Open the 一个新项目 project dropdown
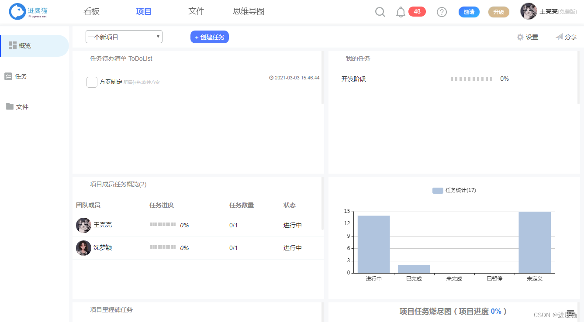The width and height of the screenshot is (584, 322). [124, 37]
